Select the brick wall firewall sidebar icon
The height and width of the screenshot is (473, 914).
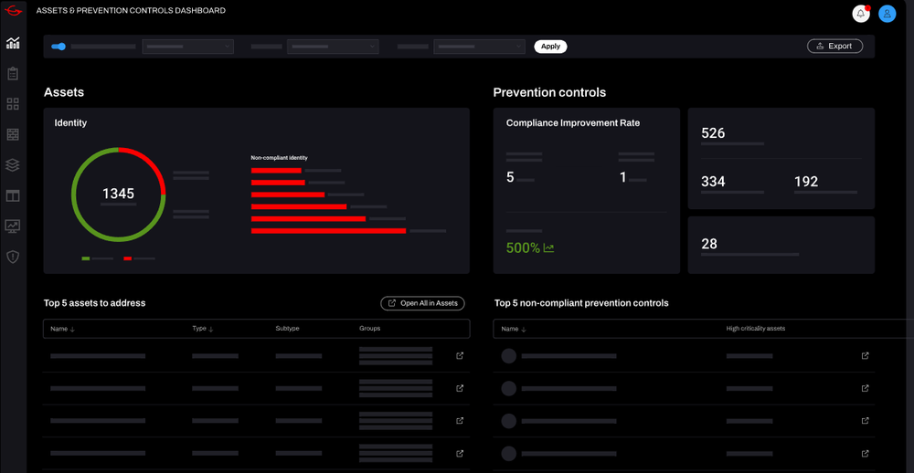coord(13,134)
